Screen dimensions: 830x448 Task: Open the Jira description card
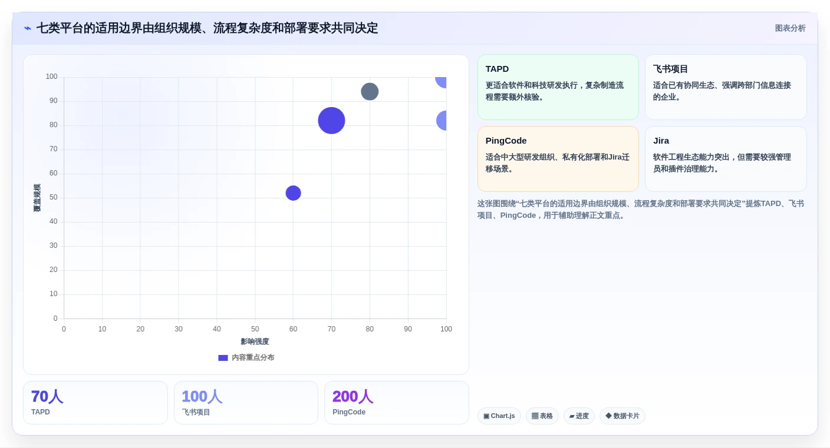coord(726,159)
